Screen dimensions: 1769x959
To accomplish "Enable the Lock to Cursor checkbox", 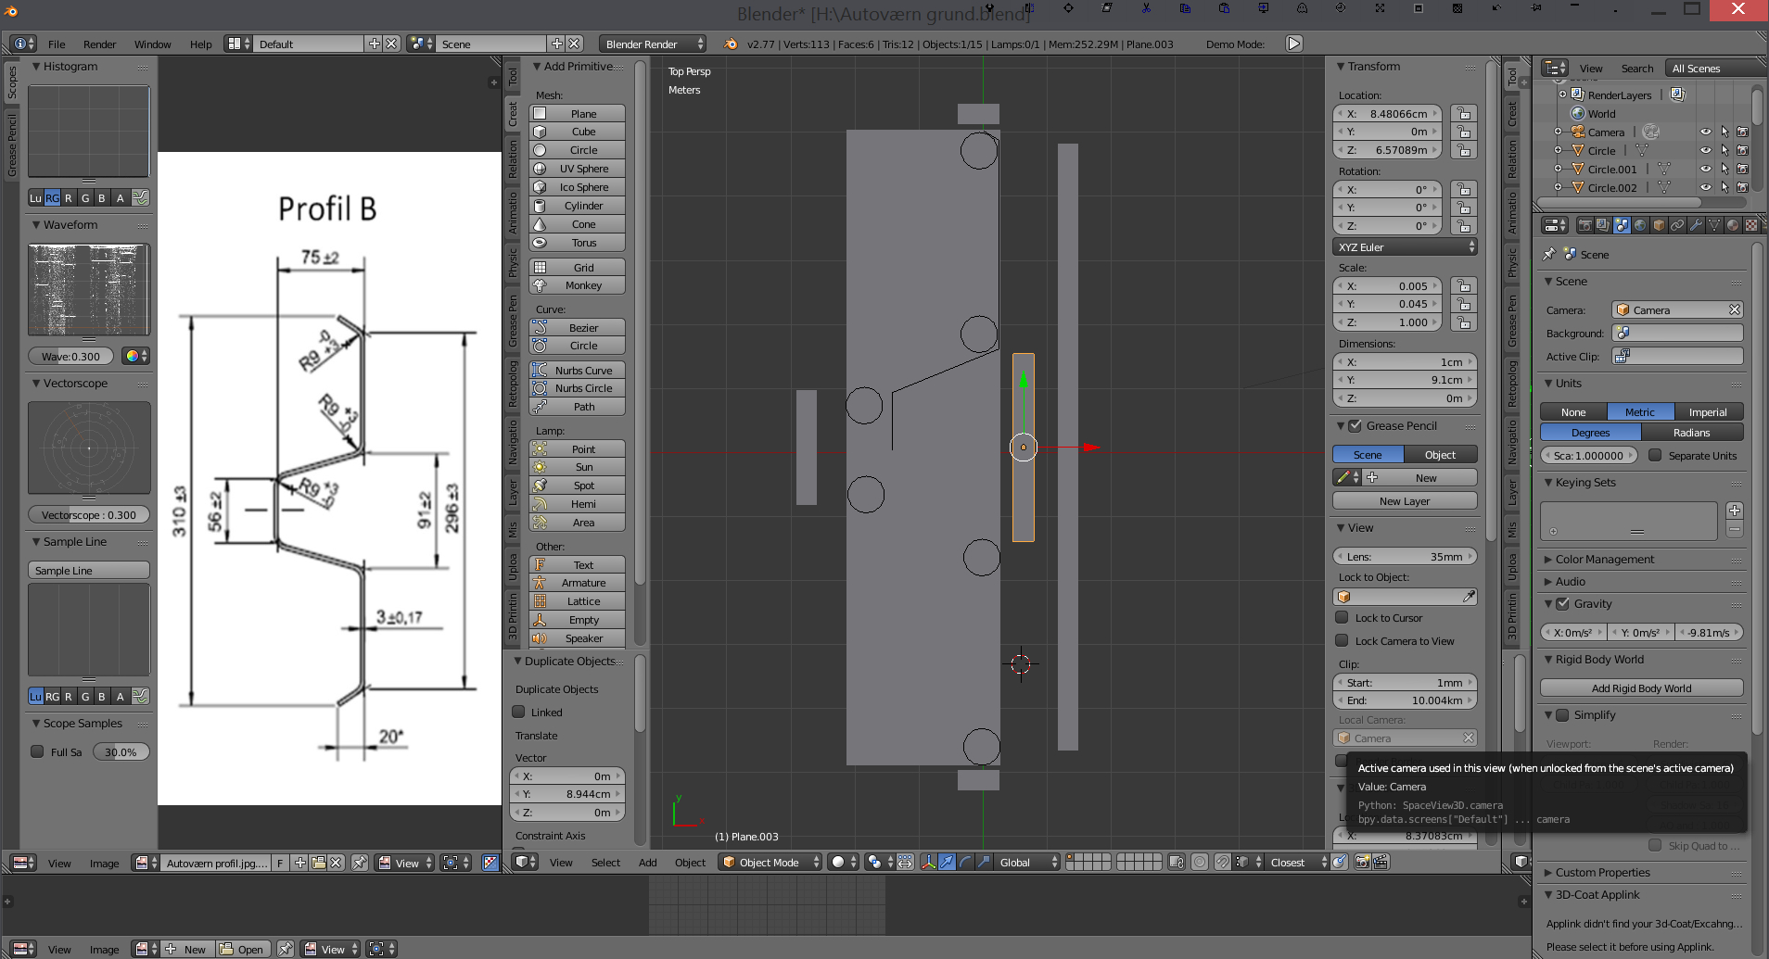I will point(1342,617).
